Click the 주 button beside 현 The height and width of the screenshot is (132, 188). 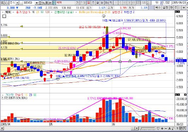click(x=176, y=8)
